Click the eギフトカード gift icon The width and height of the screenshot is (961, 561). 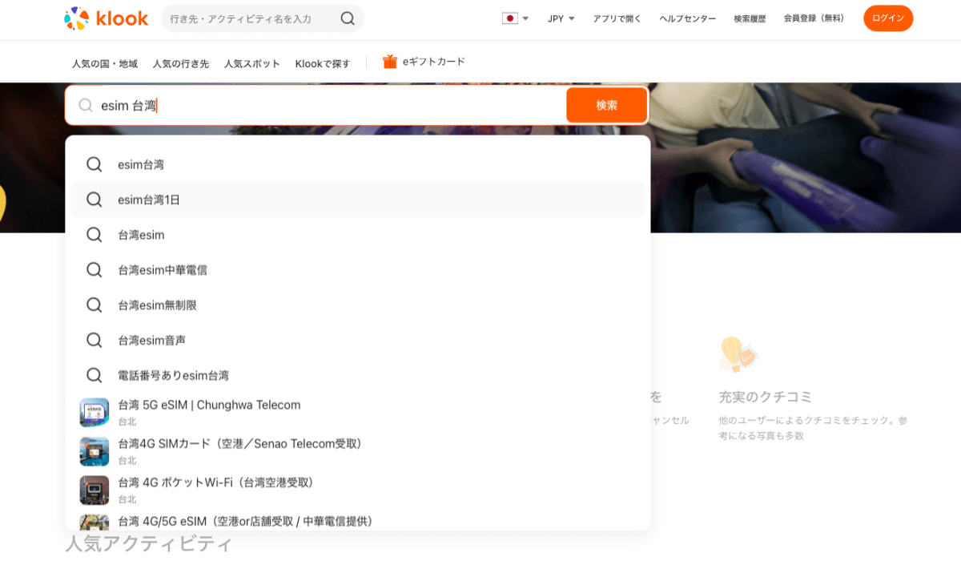pos(390,62)
